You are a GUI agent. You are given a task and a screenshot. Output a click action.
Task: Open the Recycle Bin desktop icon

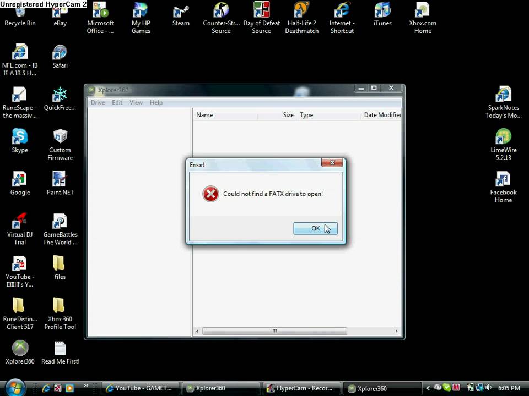coord(20,15)
